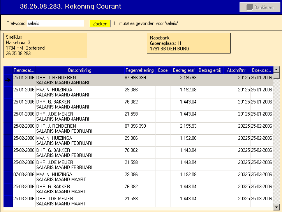
Task: Click Tegenrekening 21.598 in De Meijer Maart row
Action: tap(131, 198)
